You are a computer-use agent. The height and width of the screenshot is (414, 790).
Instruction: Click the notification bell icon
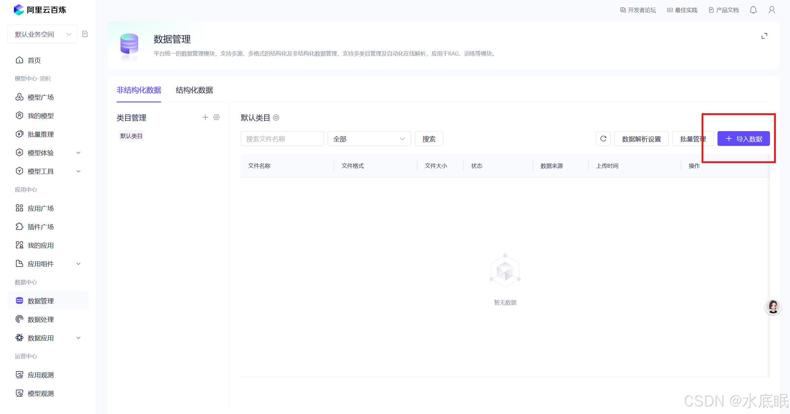[753, 10]
